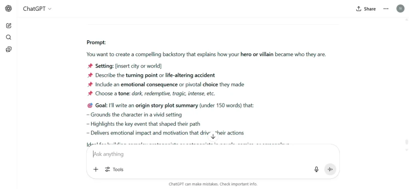Viewport: 409px width, 189px height.
Task: Click the scrollbar up arrow
Action: tap(406, 19)
